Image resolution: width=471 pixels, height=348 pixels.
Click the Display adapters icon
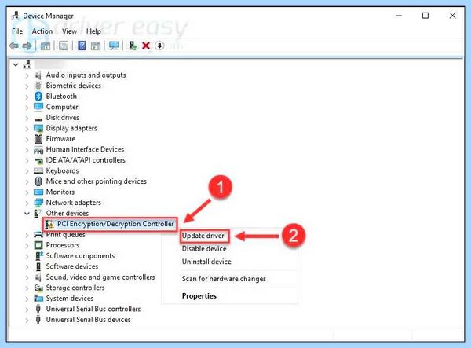(x=38, y=128)
